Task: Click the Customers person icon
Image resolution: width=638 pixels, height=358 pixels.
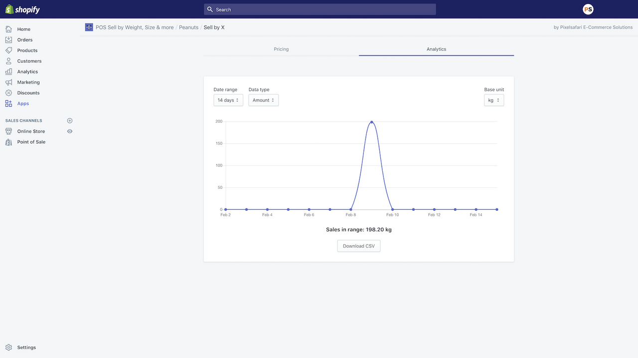Action: click(8, 61)
